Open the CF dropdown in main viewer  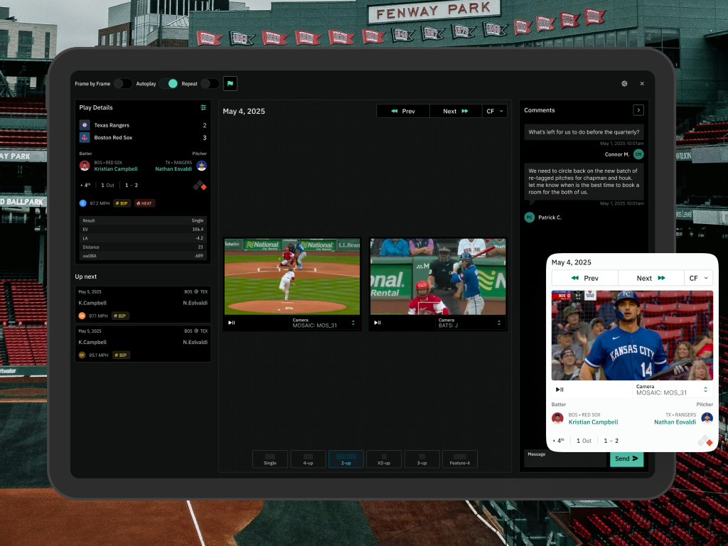pos(495,111)
